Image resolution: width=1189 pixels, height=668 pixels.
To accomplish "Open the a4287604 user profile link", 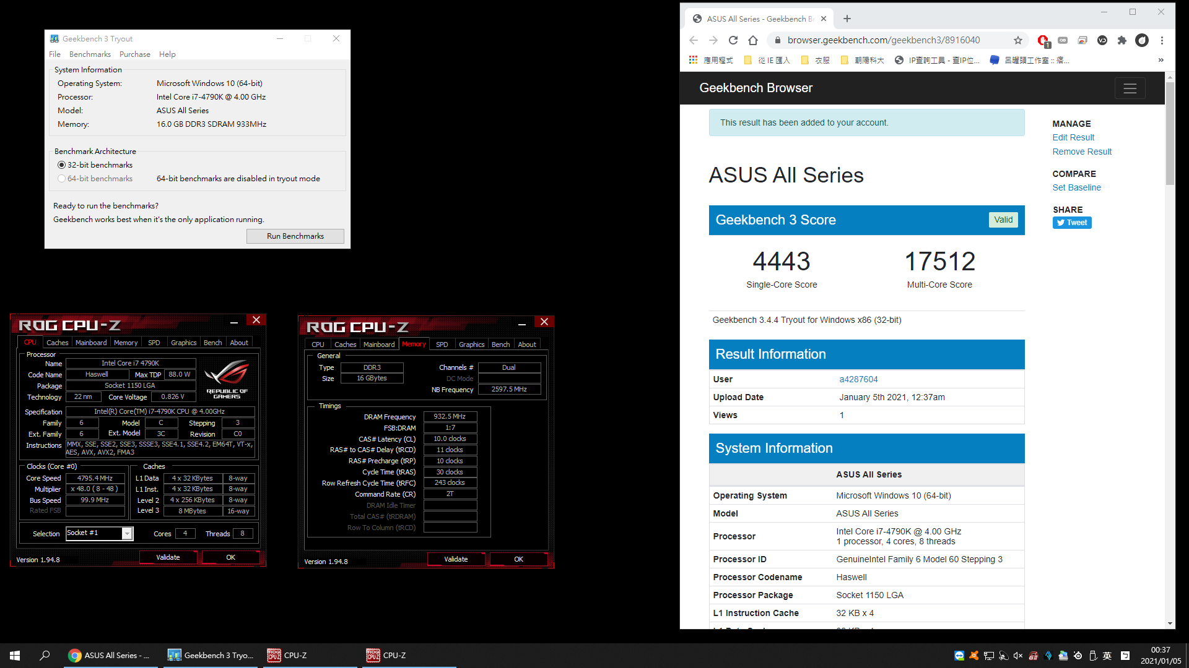I will [x=858, y=379].
